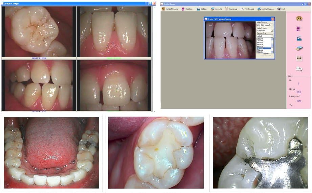312x193 pixels.
Task: Click the printer icon in pink sidebar
Action: [x=298, y=69]
